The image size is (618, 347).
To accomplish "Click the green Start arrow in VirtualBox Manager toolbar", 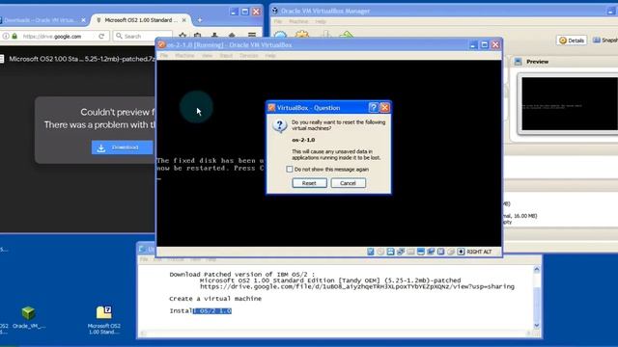I will click(x=347, y=35).
